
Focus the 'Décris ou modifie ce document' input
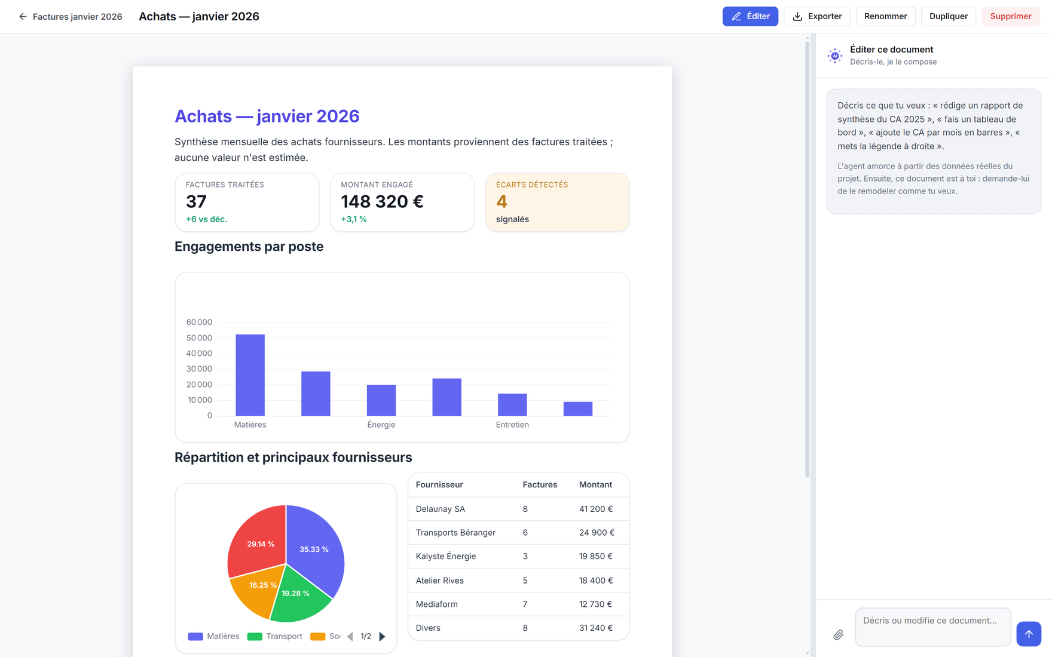[932, 627]
